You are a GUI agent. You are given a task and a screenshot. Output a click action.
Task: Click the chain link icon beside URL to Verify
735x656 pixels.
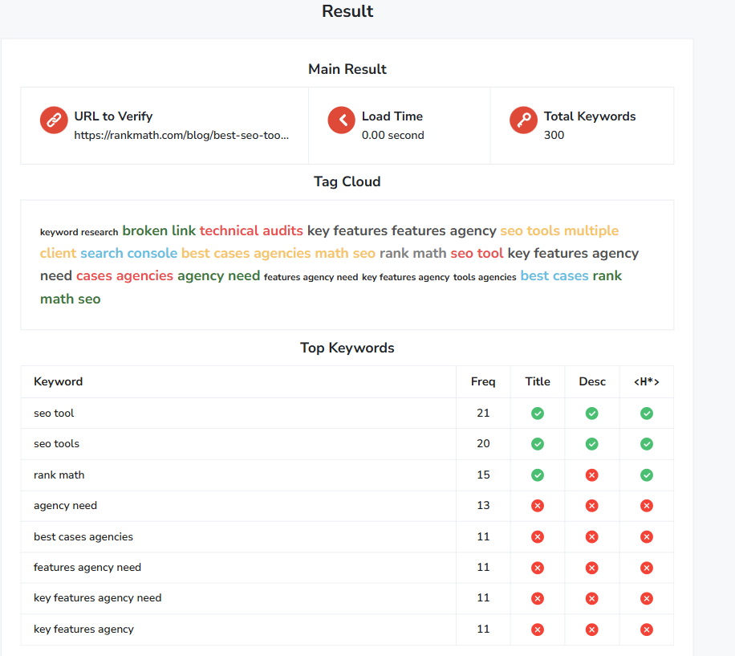(54, 120)
